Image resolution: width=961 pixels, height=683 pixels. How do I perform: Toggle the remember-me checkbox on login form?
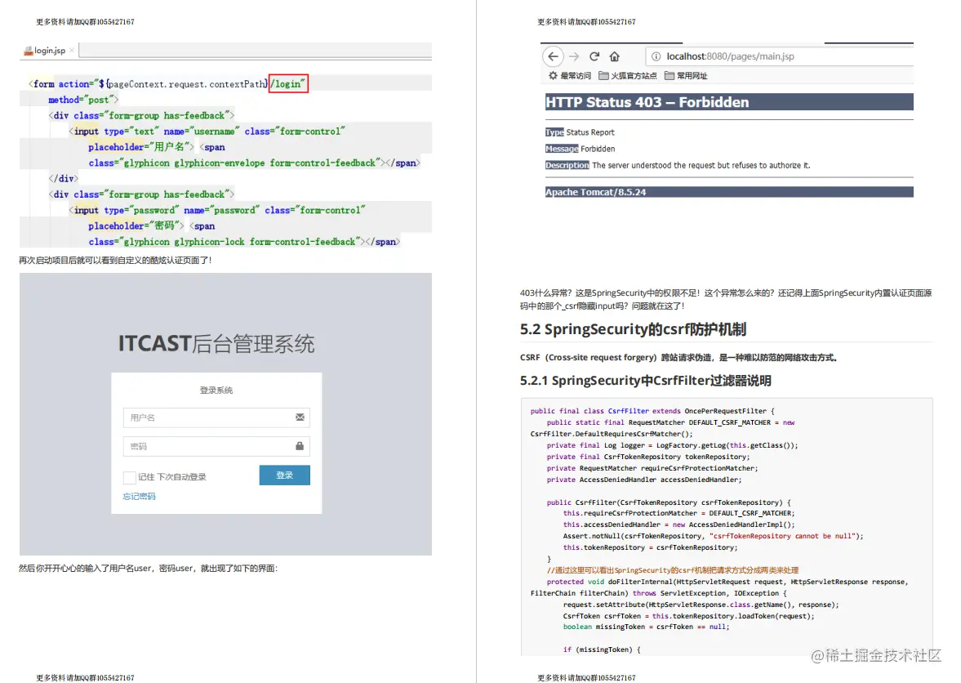(x=130, y=477)
